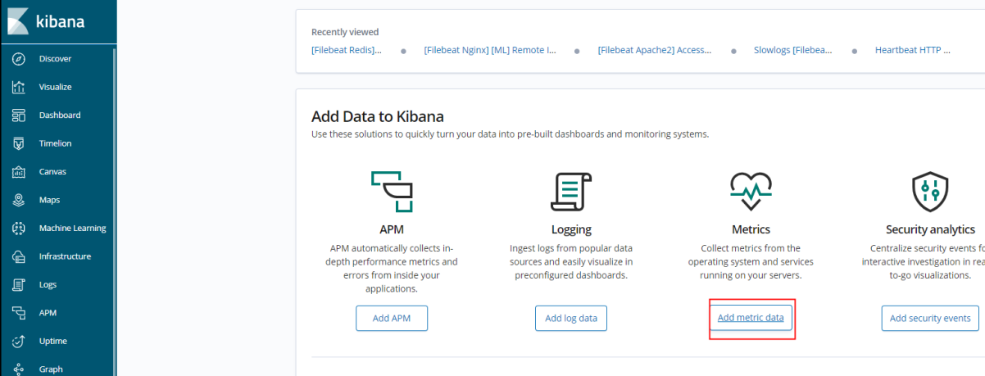Open Discover via compass icon
The image size is (985, 376).
coord(19,59)
